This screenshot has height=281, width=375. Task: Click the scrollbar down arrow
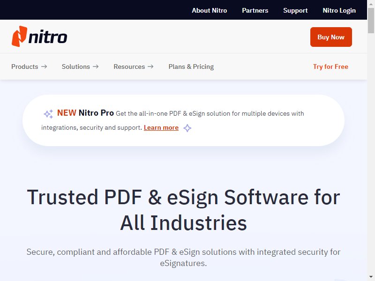point(371,277)
